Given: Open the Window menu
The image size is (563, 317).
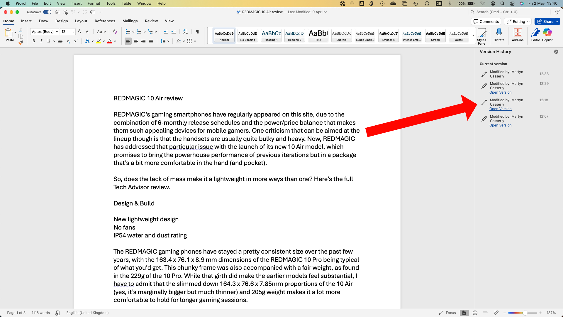Looking at the screenshot, I should tap(144, 3).
